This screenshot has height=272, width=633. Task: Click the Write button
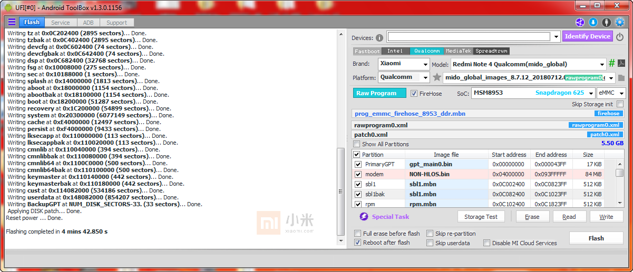point(606,217)
